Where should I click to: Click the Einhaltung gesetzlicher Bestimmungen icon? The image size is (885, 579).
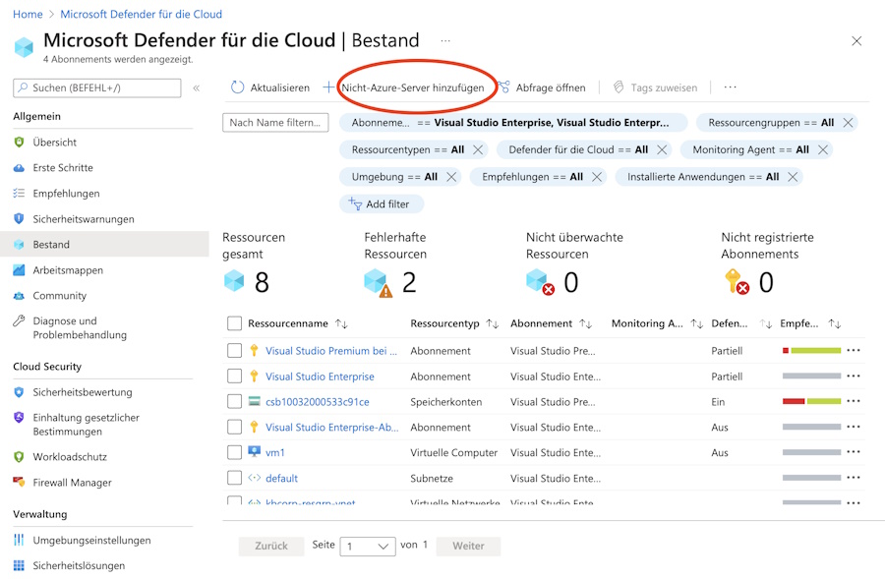point(19,418)
